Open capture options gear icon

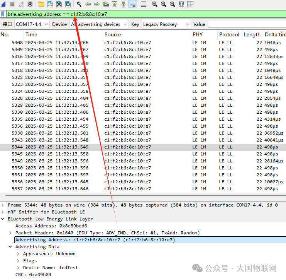[30, 4]
